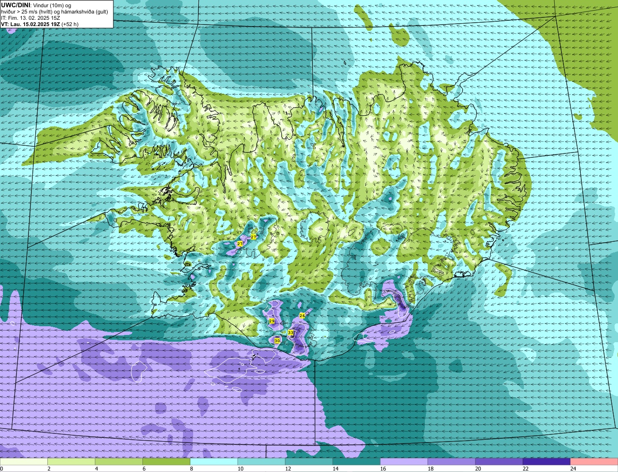618x472 pixels.
Task: Pick the 4–6 m/s green legend swatch
Action: [119, 461]
